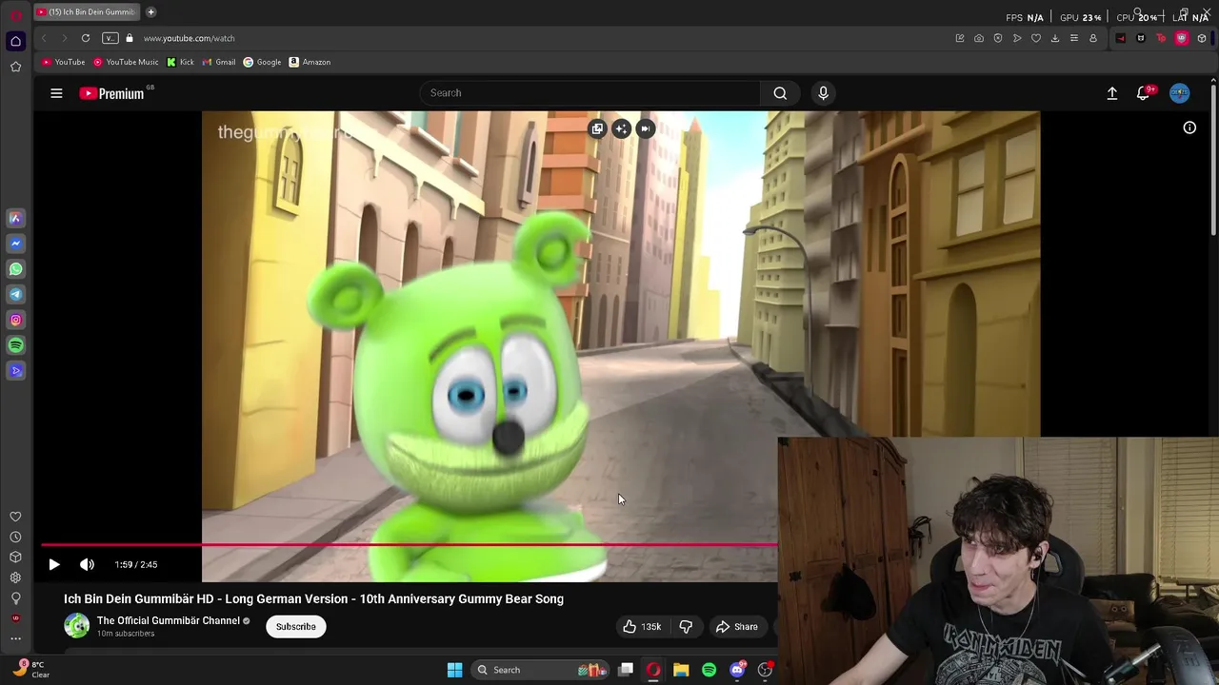Open the profile person icon in toolbar
The image size is (1219, 685).
coord(1093,38)
